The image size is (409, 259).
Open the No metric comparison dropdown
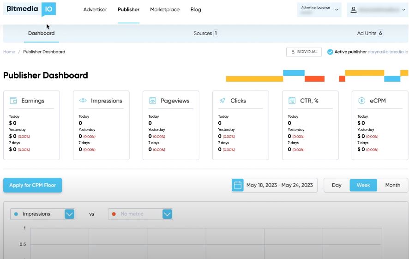click(x=167, y=214)
